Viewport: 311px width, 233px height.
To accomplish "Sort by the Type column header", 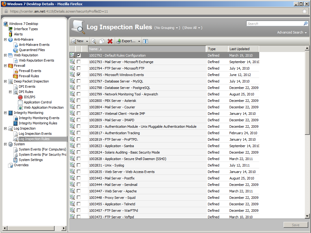I will [217, 49].
